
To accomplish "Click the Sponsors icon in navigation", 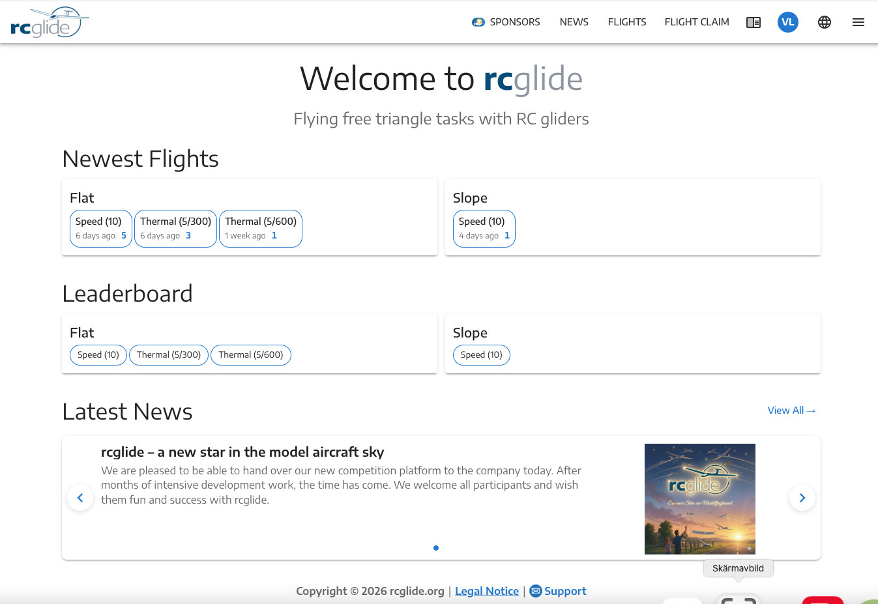I will (x=478, y=22).
